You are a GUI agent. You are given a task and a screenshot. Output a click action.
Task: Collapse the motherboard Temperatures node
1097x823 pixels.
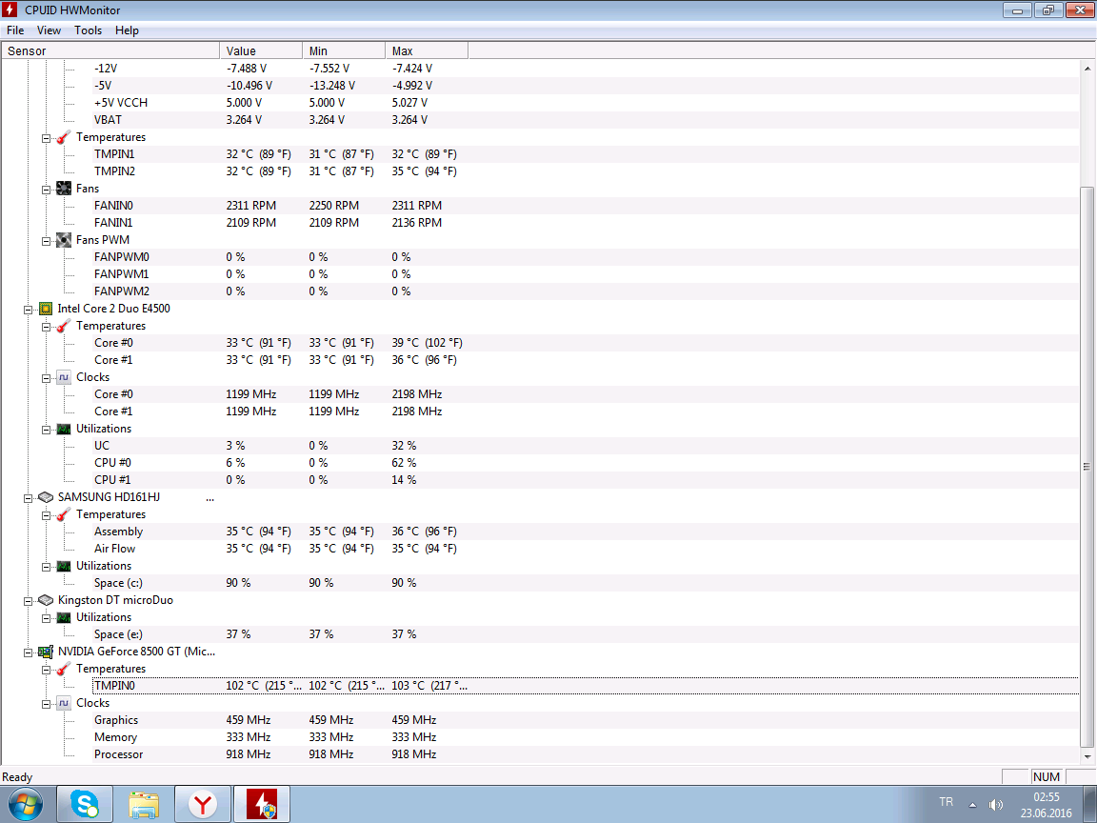point(46,138)
